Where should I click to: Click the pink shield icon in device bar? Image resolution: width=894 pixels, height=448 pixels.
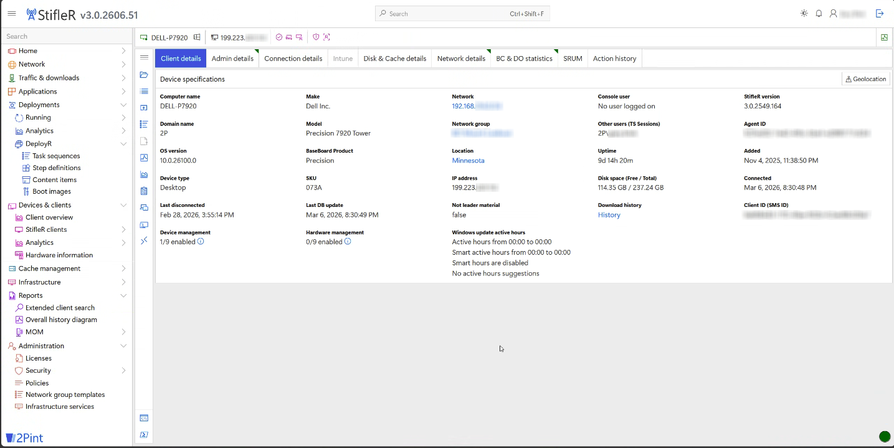[316, 37]
